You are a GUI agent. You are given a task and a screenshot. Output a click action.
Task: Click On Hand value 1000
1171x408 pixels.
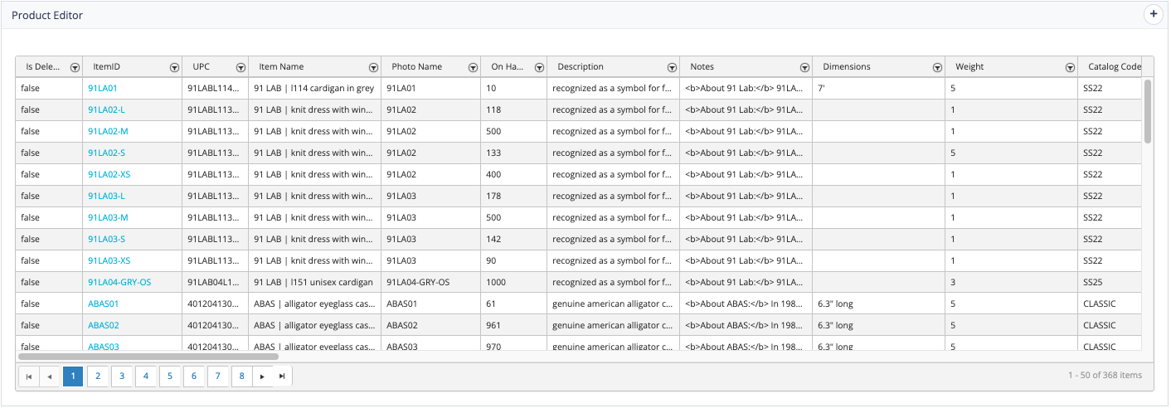(513, 282)
